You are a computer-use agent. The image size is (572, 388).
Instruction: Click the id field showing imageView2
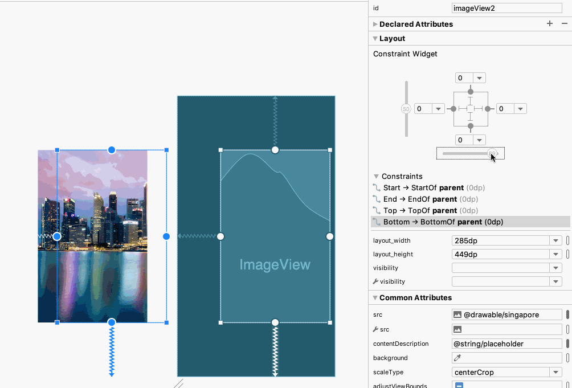pos(506,7)
